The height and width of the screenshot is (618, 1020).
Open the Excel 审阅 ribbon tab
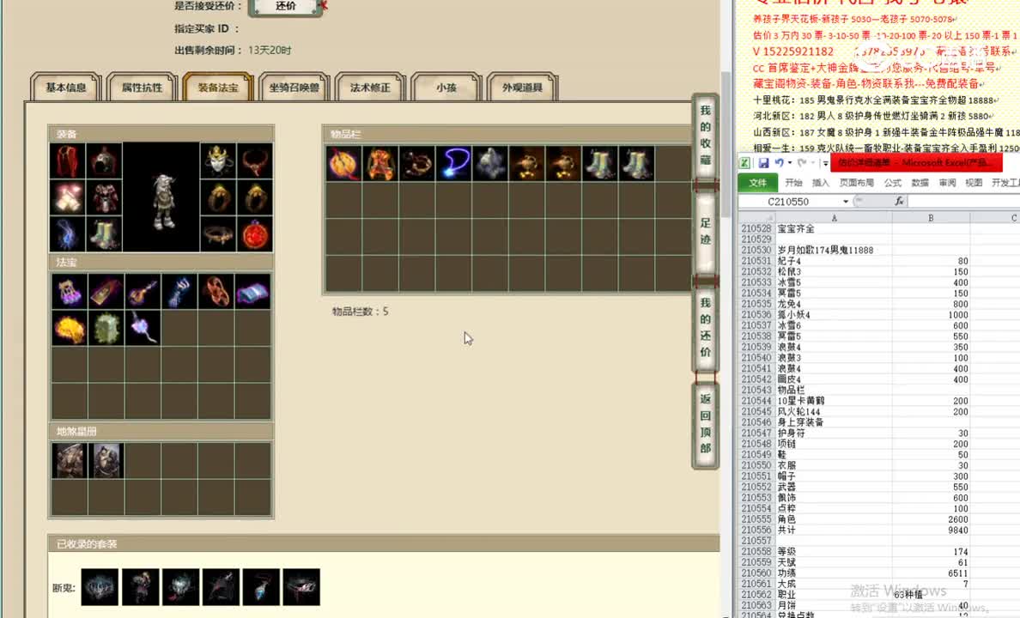947,183
